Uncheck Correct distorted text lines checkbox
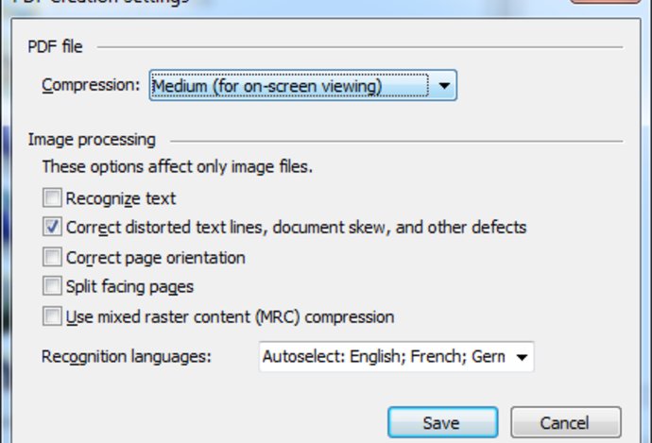 pyautogui.click(x=52, y=228)
